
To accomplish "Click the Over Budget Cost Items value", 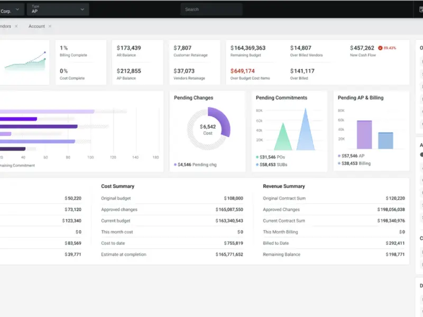I will (x=242, y=71).
